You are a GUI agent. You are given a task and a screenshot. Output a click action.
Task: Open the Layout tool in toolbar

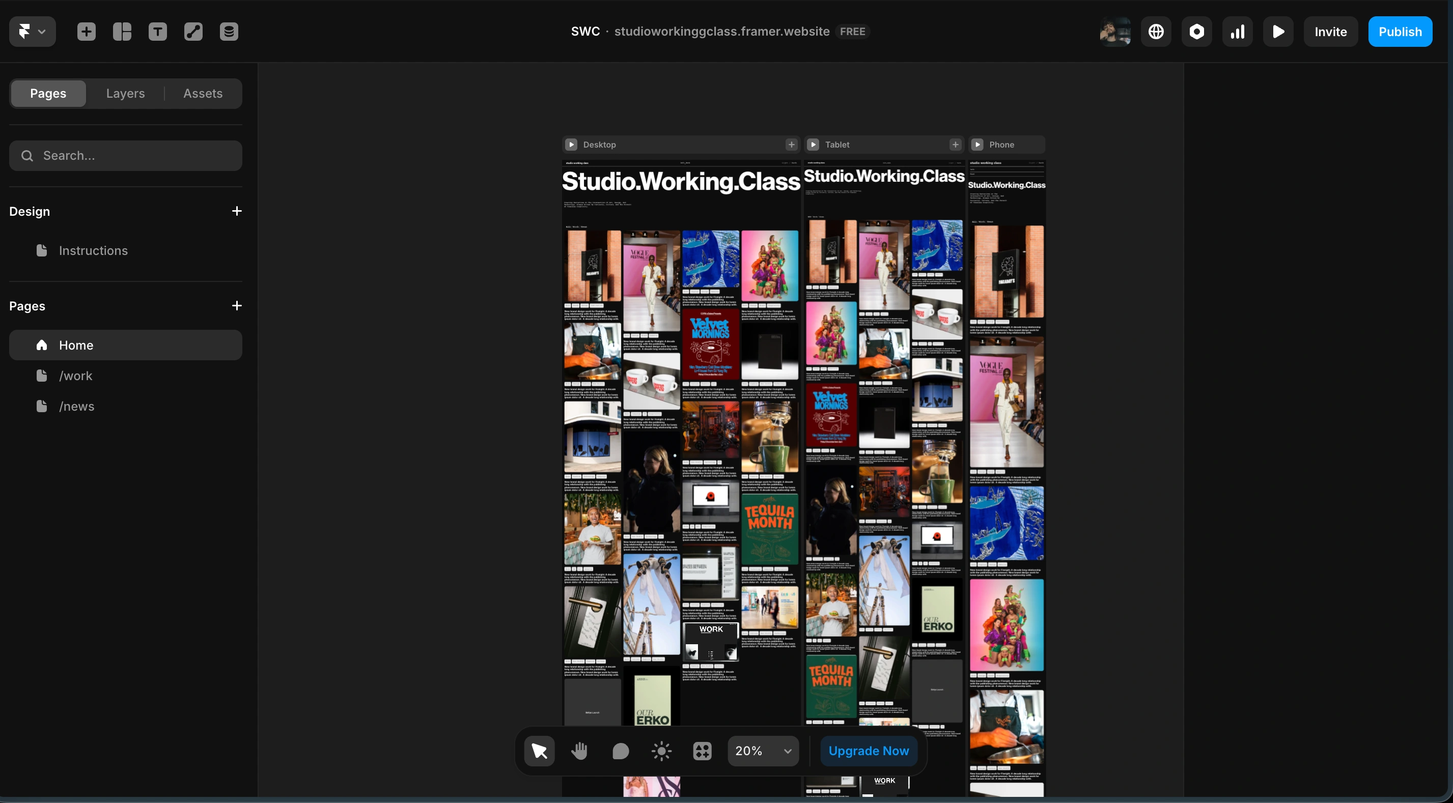(122, 32)
